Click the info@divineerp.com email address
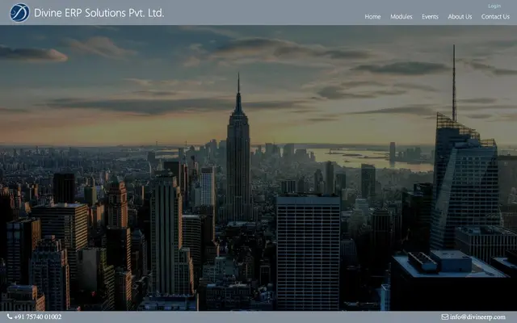517x323 pixels. coord(477,317)
